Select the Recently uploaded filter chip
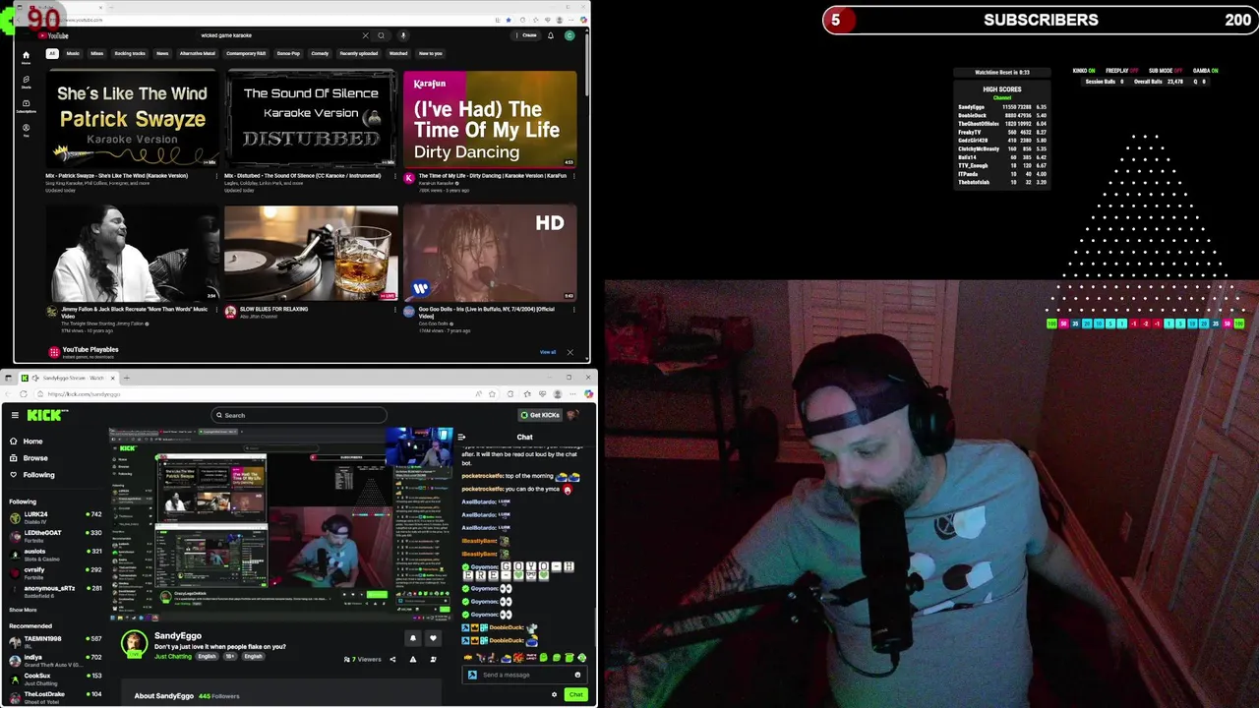Screen dimensions: 1259x708 point(359,53)
